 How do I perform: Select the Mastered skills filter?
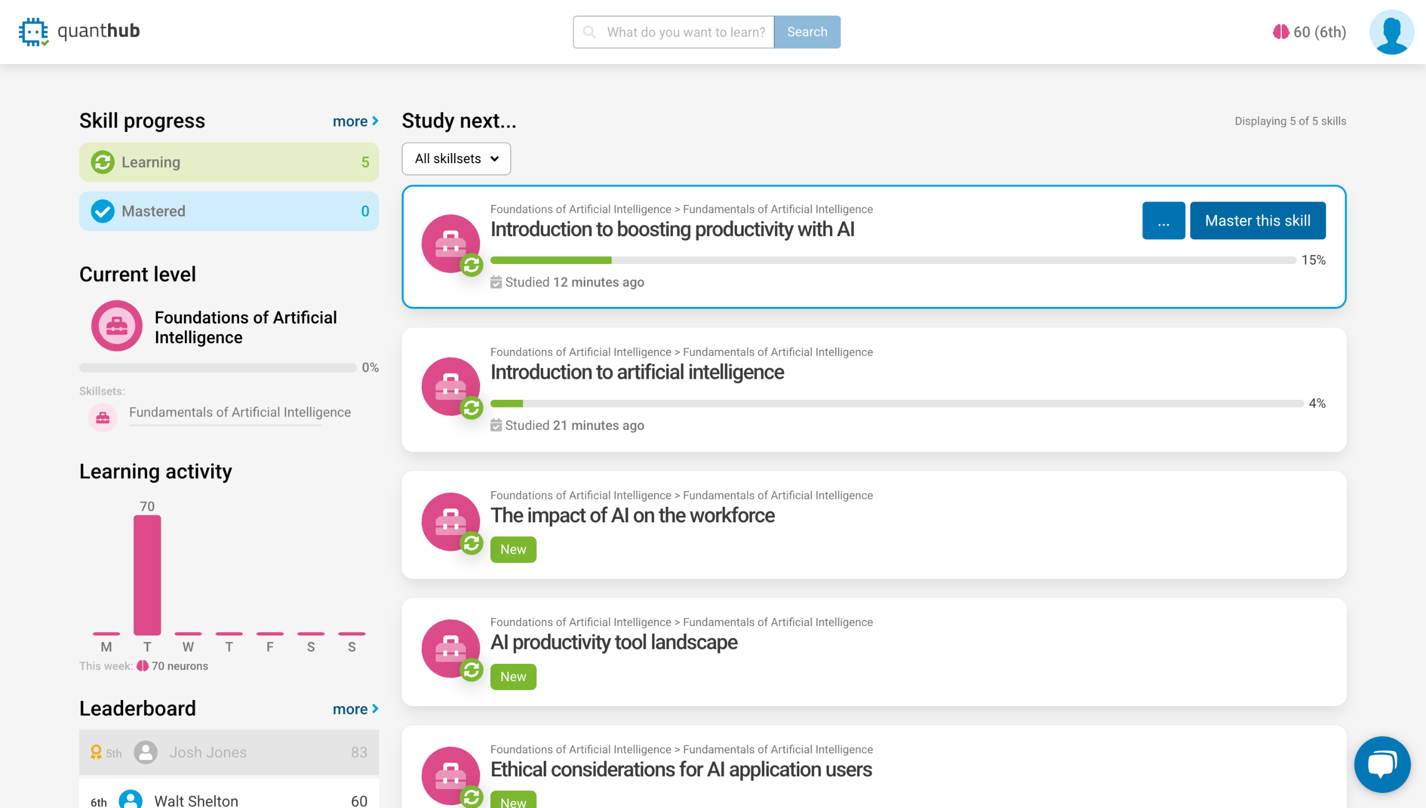click(x=229, y=211)
